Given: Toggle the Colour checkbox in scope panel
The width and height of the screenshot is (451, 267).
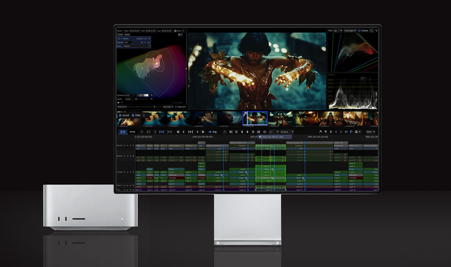Looking at the screenshot, I should (x=359, y=31).
